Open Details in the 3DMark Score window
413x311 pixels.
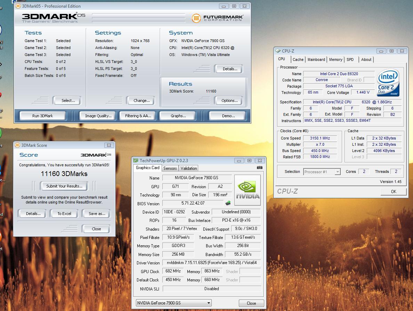pyautogui.click(x=33, y=214)
